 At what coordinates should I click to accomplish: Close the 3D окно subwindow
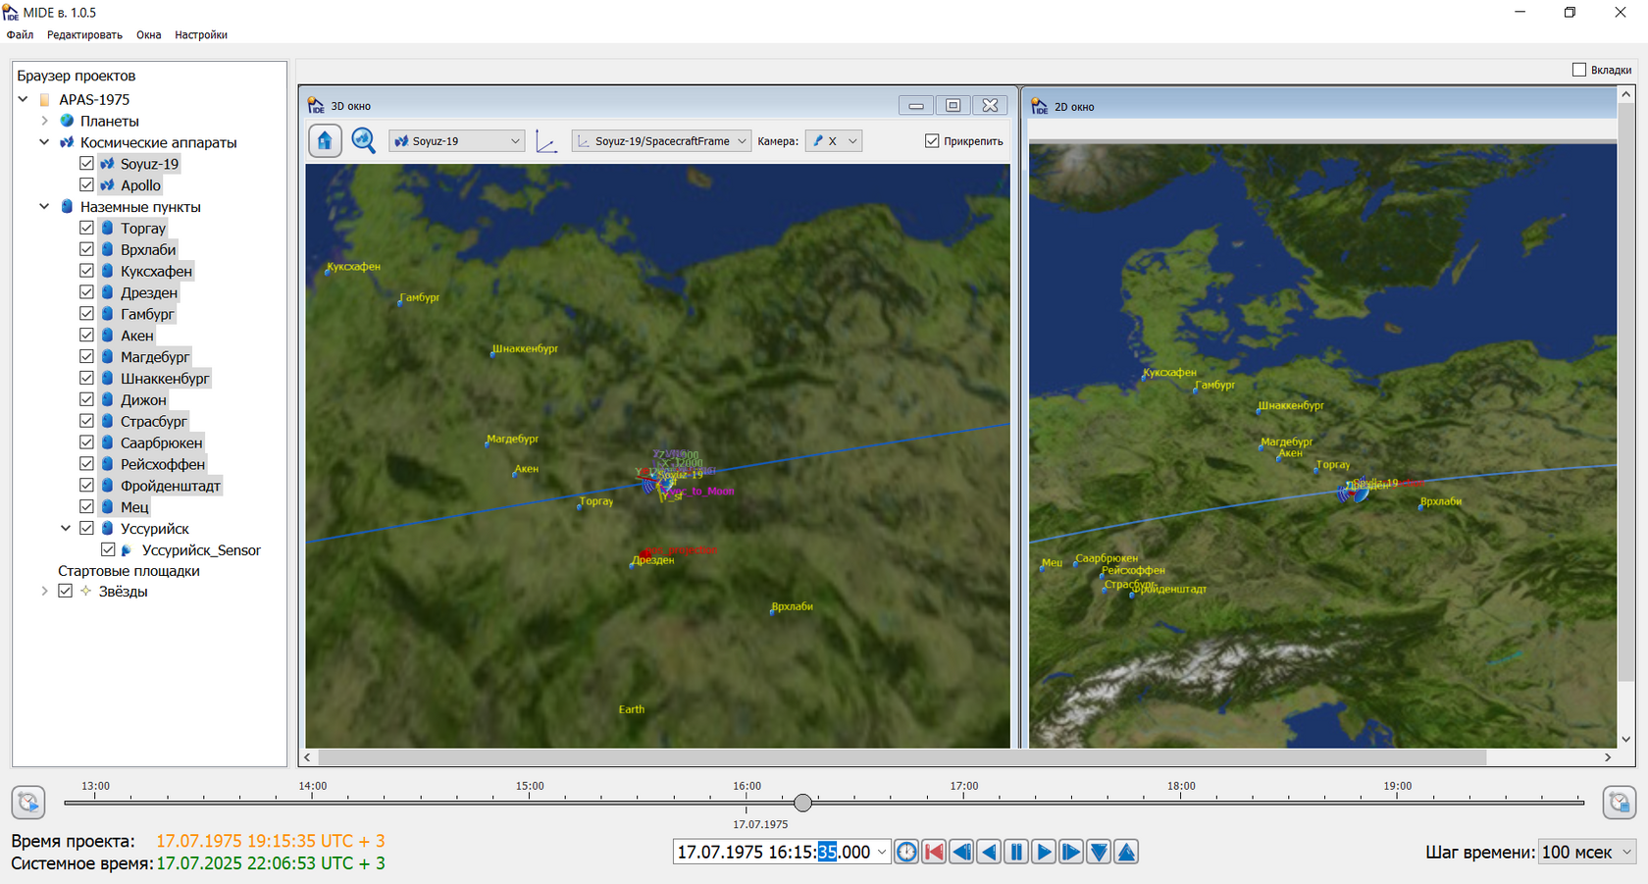pos(991,105)
